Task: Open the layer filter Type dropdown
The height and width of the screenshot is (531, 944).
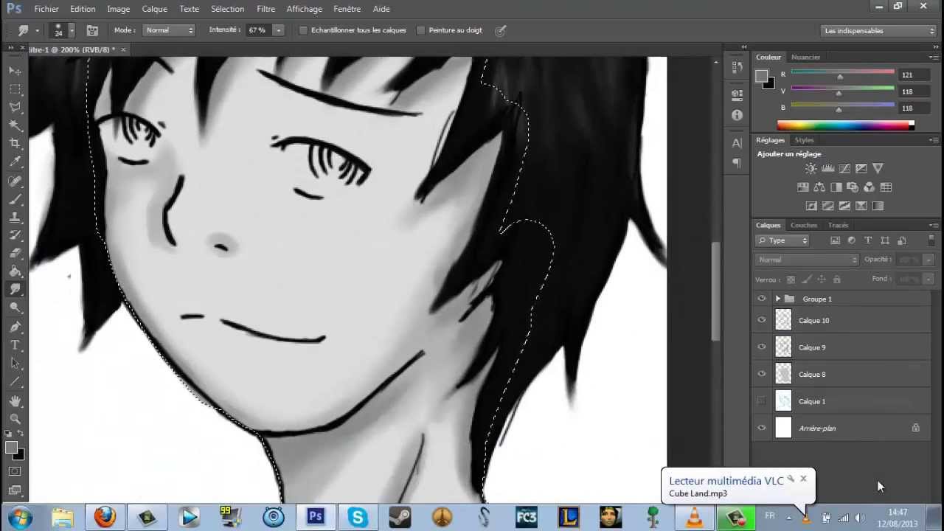Action: [x=782, y=240]
